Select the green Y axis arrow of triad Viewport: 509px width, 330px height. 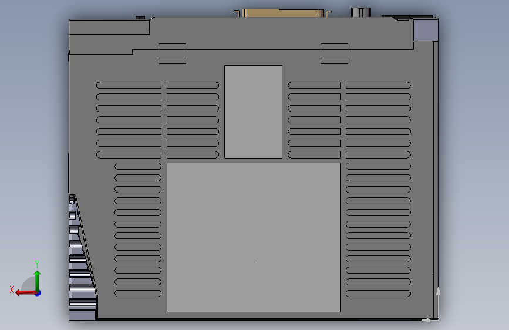click(x=38, y=281)
